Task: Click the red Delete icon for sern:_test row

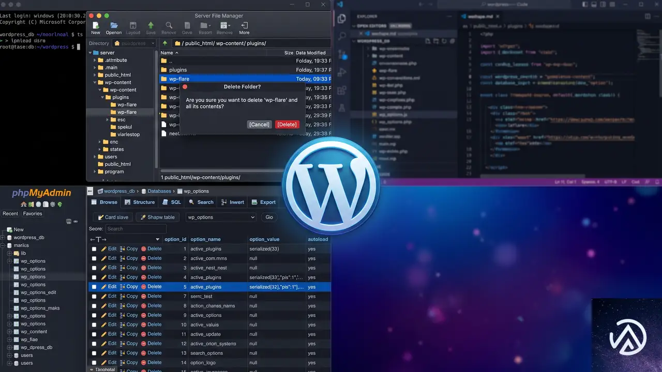Action: coord(143,296)
